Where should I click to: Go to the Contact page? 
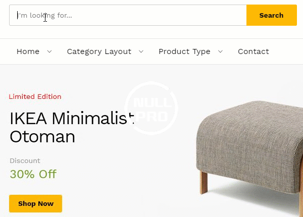coord(254,51)
